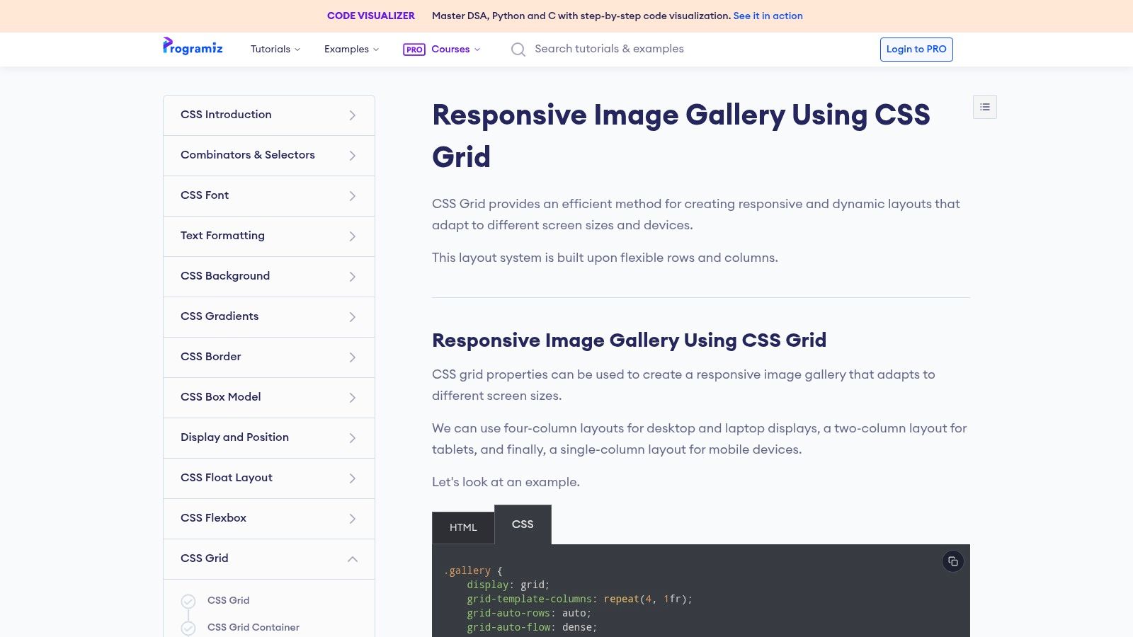Click the grid-template-columns code line
Viewport: 1133px width, 637px height.
tap(579, 599)
